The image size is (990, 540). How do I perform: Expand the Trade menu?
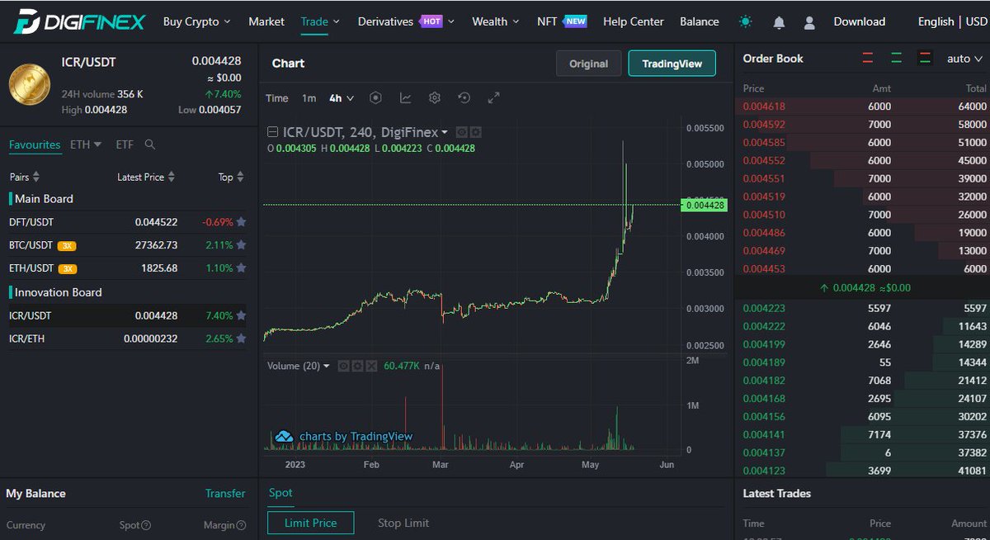coord(321,21)
